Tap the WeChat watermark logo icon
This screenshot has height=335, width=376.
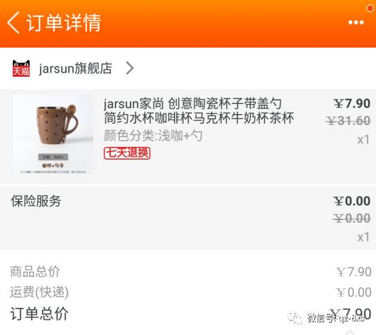coord(295,318)
